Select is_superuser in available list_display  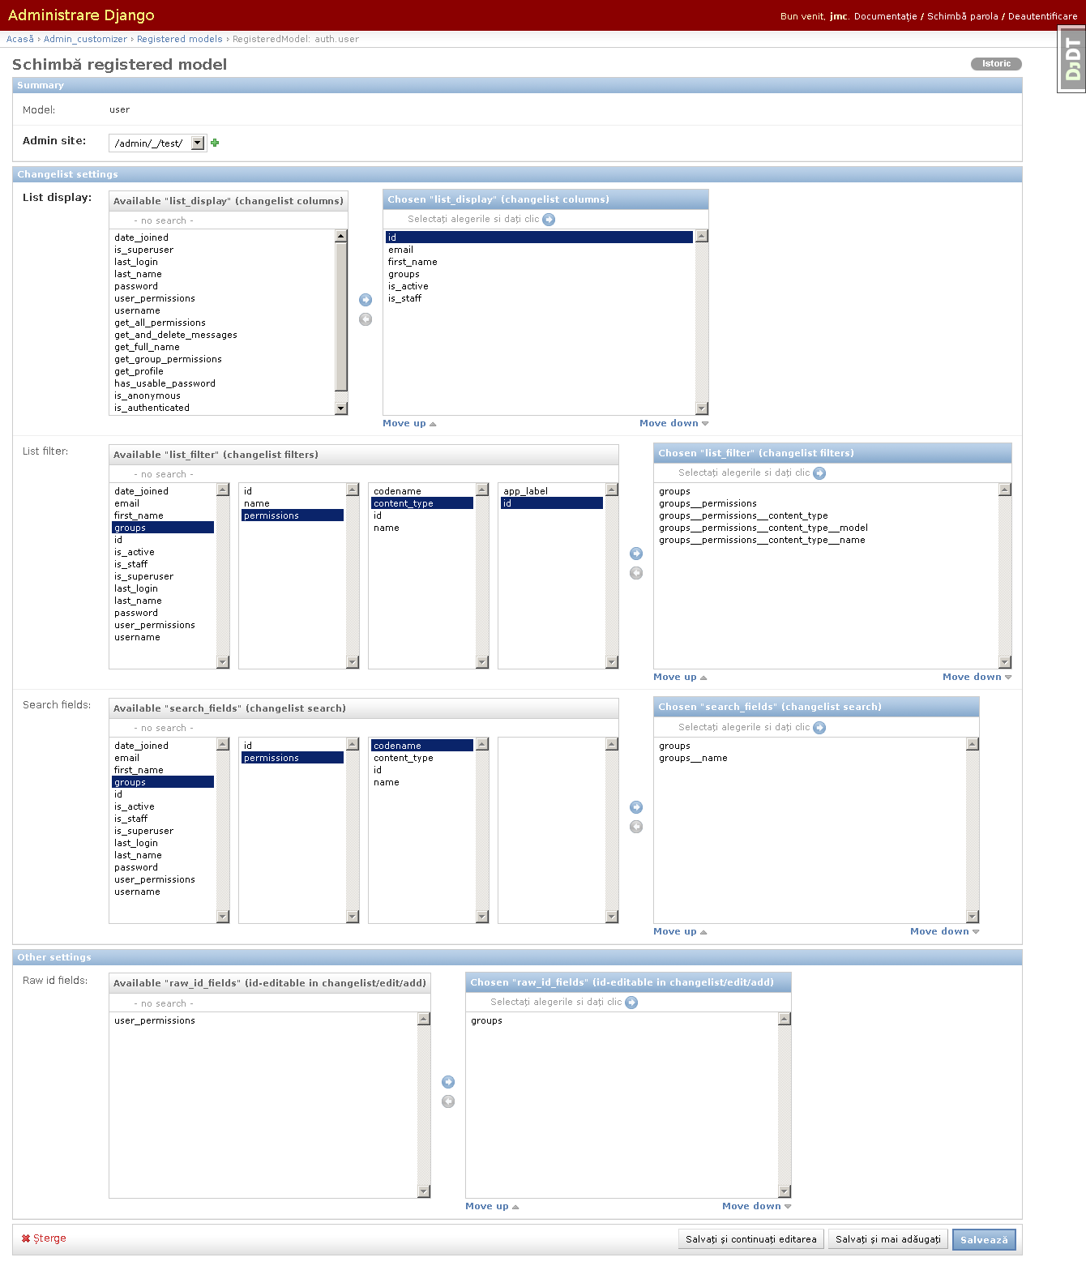point(223,250)
